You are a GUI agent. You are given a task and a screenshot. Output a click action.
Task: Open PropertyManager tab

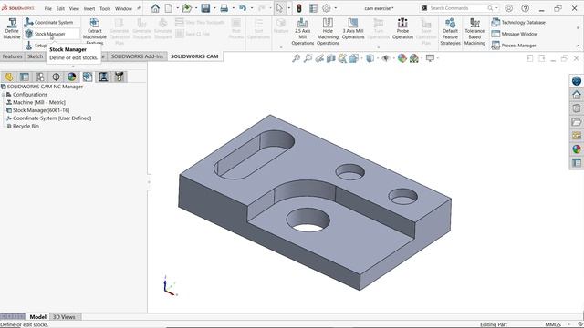coord(25,77)
